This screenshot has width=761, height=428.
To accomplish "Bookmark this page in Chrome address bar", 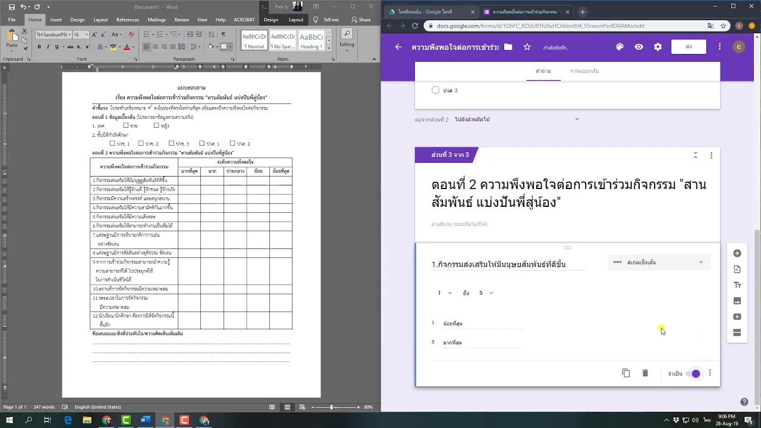I will point(723,26).
